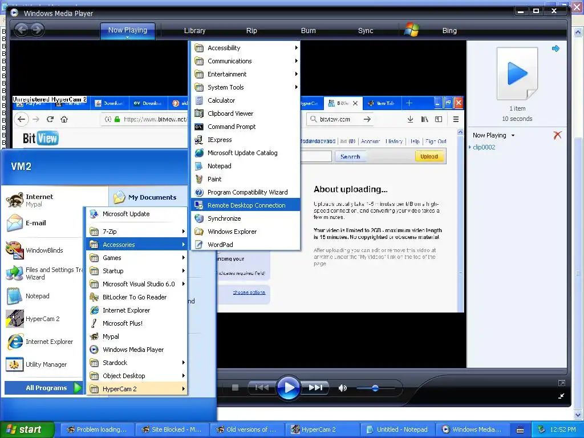Screen dimensions: 584x438
Task: Click the full screen icon in Media Player
Action: click(x=561, y=383)
